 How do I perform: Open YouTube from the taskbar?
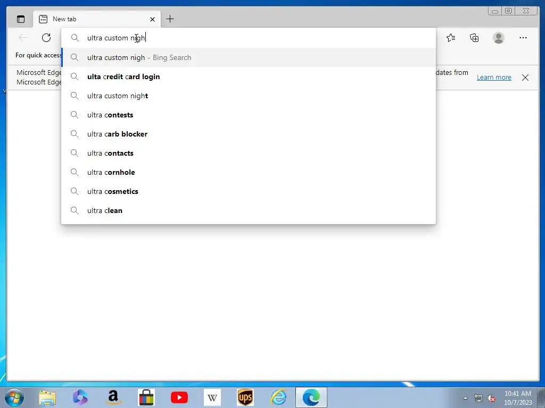179,397
